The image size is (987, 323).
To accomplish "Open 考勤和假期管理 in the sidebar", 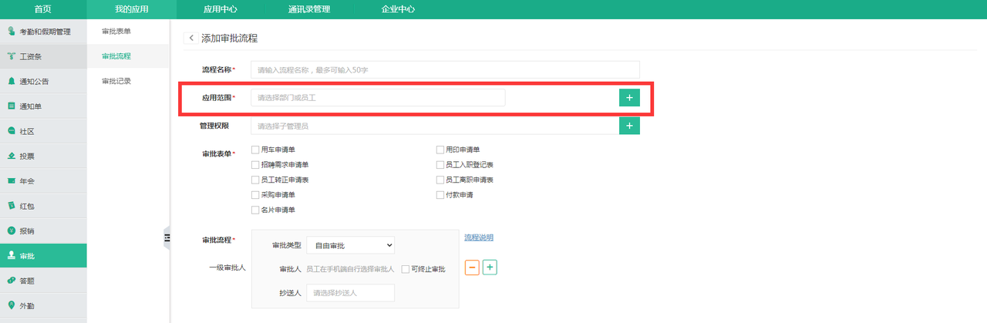I will tap(43, 32).
